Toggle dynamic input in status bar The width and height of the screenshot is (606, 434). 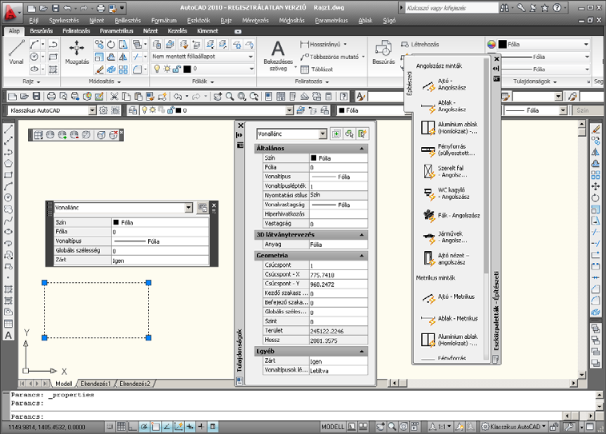(x=190, y=427)
